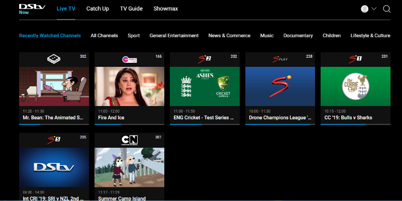Click the SuperSport 1 channel logo
The image size is (402, 201).
[x=355, y=59]
